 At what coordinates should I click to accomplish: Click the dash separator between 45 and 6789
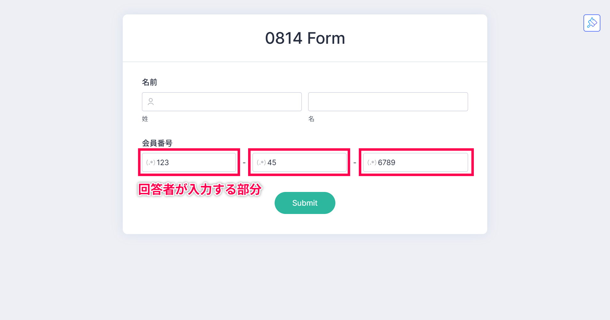pos(355,163)
